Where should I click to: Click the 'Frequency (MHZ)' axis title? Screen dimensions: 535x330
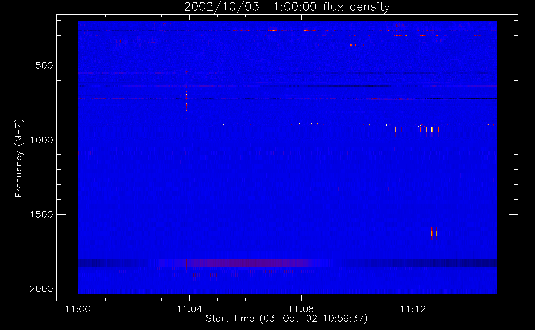tap(19, 158)
